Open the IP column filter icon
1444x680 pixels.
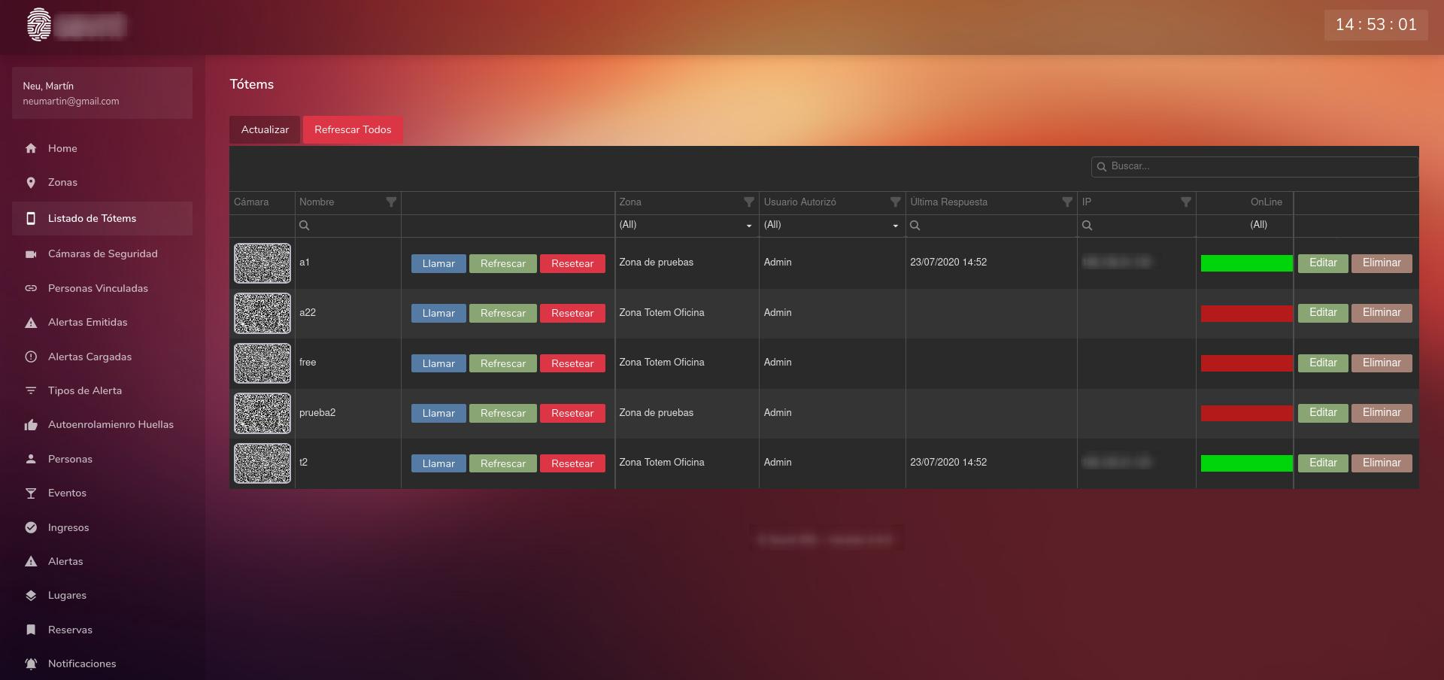tap(1185, 202)
